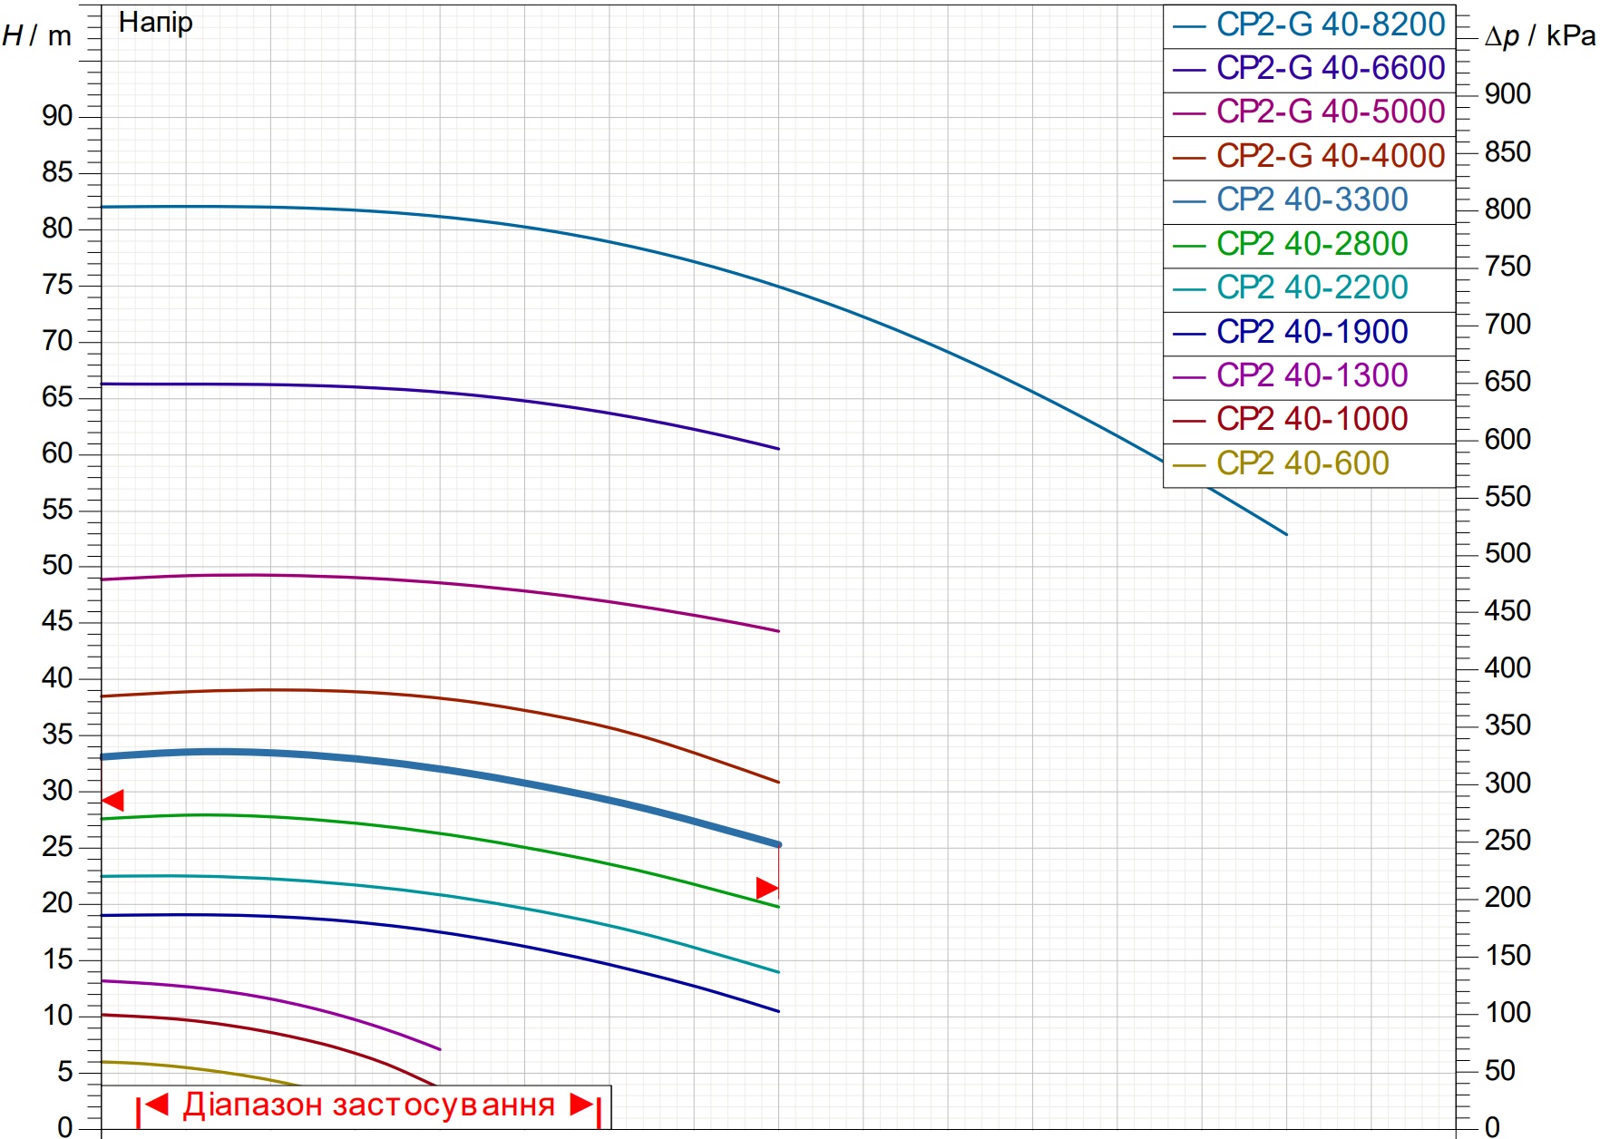
Task: Click the CP2-G 40-8200 legend entry
Action: (x=1309, y=25)
